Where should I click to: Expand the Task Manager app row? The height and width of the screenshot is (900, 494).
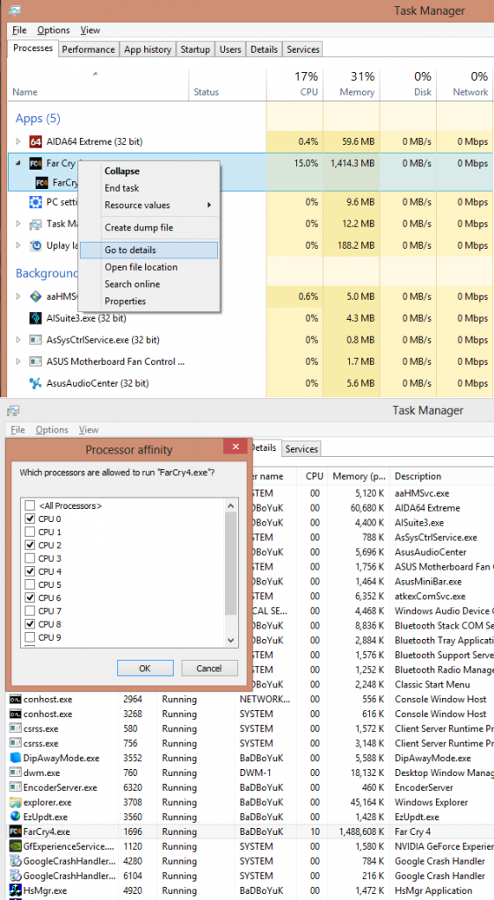[18, 224]
